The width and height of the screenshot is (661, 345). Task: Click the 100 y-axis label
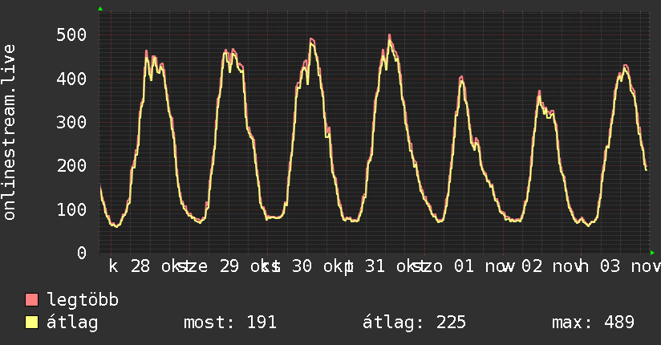coord(71,209)
